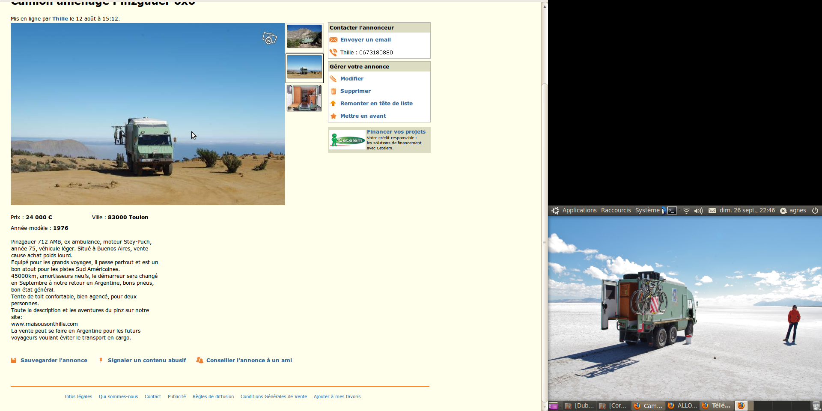Open the power session menu icon
Image resolution: width=822 pixels, height=411 pixels.
point(815,211)
